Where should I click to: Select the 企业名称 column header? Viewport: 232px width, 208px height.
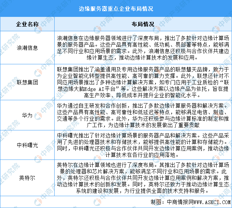(x=27, y=24)
